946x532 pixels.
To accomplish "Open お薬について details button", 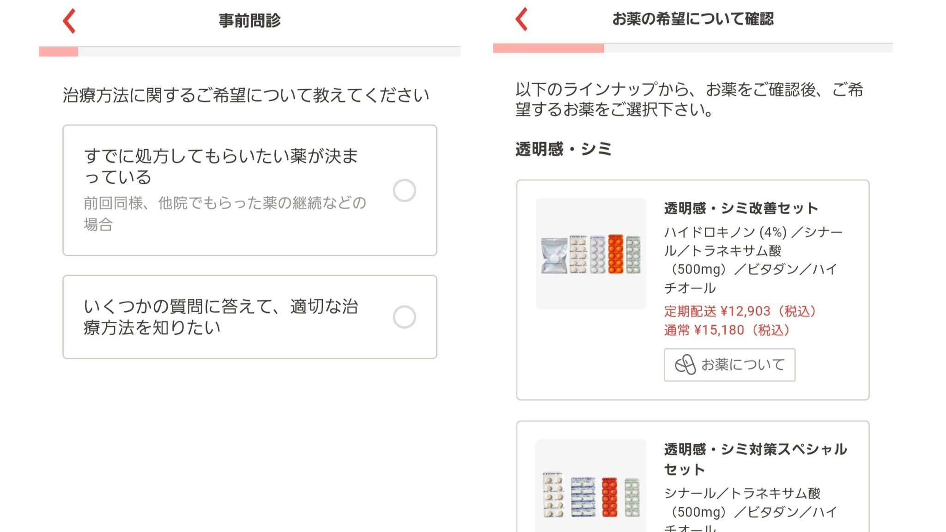I will tap(729, 365).
